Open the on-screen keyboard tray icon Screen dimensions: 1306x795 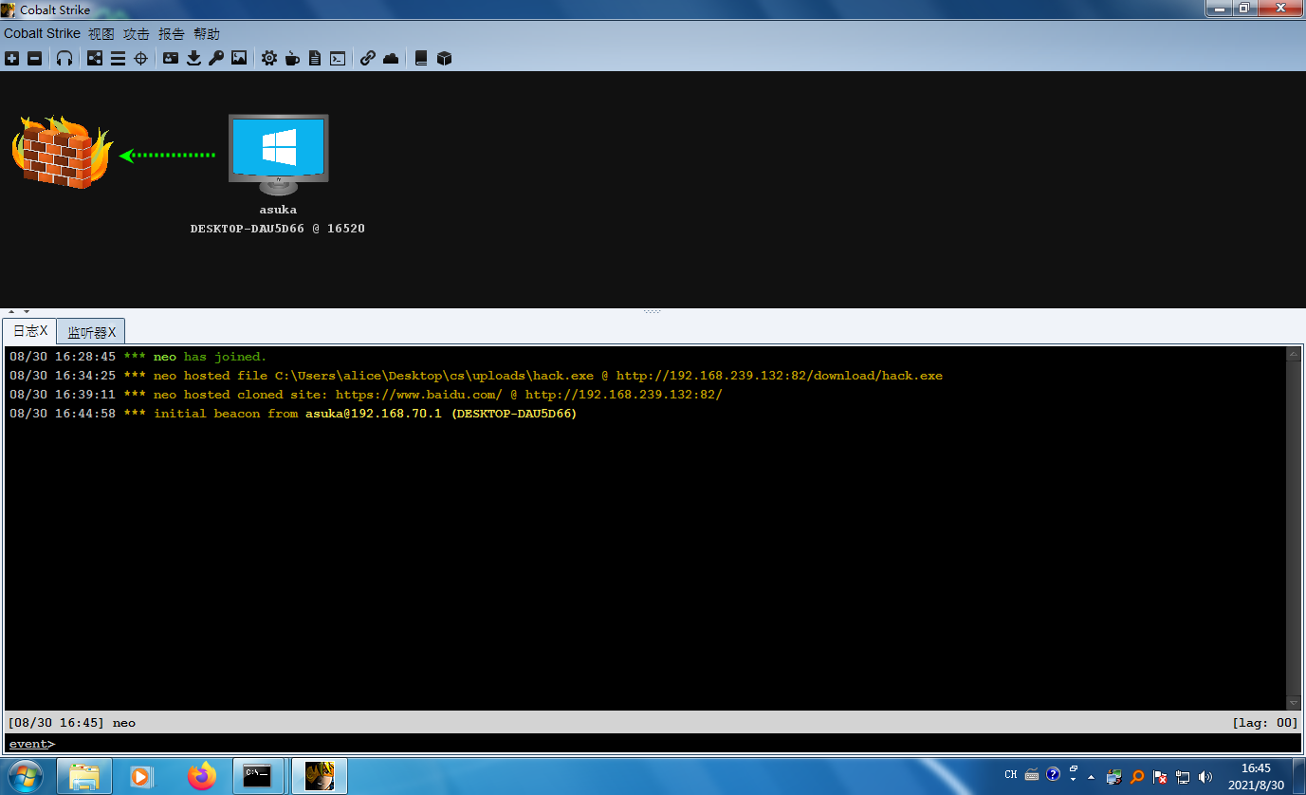[x=1032, y=775]
